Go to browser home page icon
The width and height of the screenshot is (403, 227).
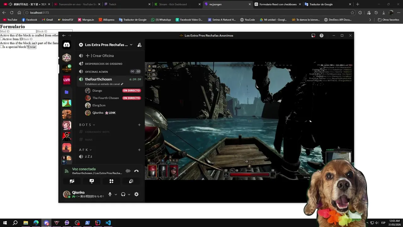pyautogui.click(x=19, y=13)
